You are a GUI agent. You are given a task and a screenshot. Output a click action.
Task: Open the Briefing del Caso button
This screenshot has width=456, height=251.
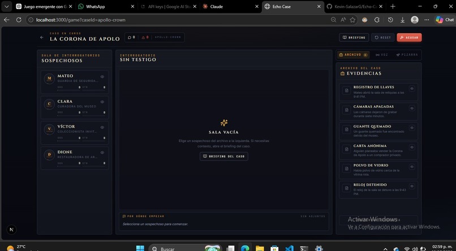[224, 156]
